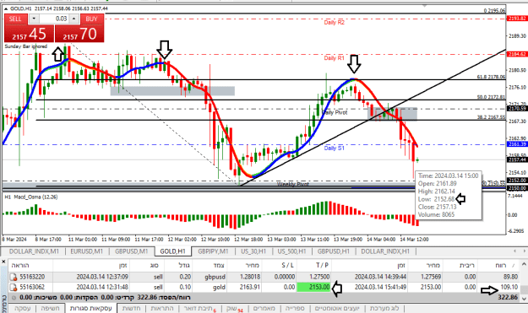Select the GOLD,H1 chart tab

pyautogui.click(x=172, y=251)
